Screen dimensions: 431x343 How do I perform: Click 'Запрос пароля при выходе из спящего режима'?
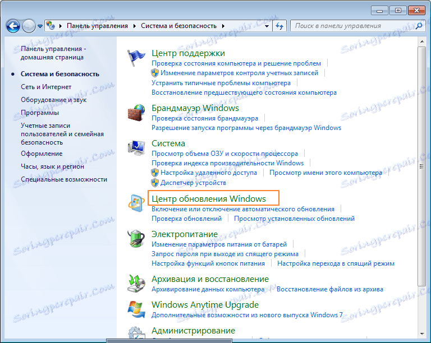click(225, 254)
